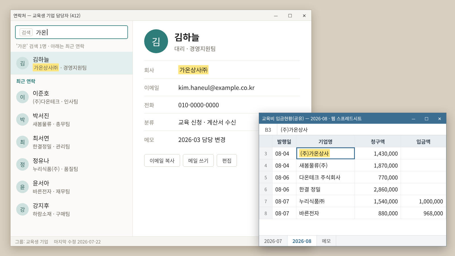The height and width of the screenshot is (256, 455).
Task: Maximize the 교육비 입금현황 spreadsheet window
Action: (427, 119)
